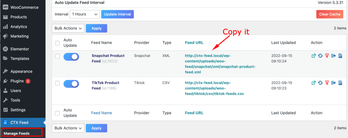Click the Marketing megaphone icon
The image size is (348, 138).
click(x=5, y=36)
